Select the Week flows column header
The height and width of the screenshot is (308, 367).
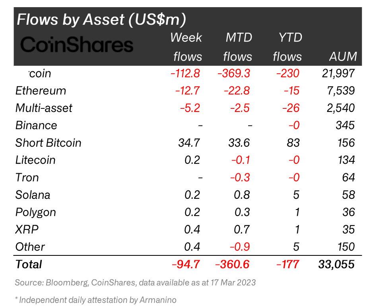187,47
